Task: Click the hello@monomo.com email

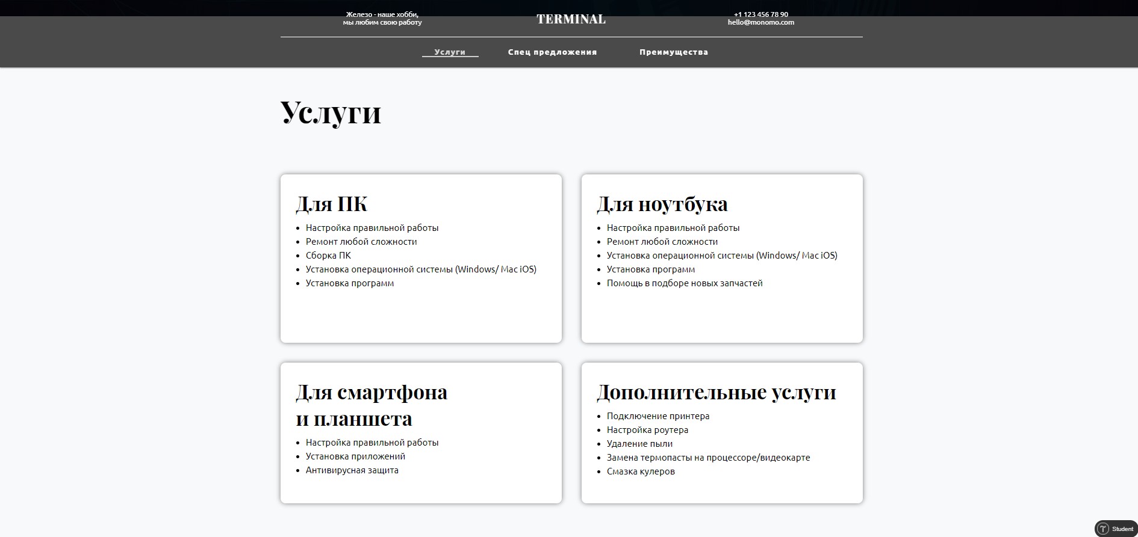Action: coord(761,22)
